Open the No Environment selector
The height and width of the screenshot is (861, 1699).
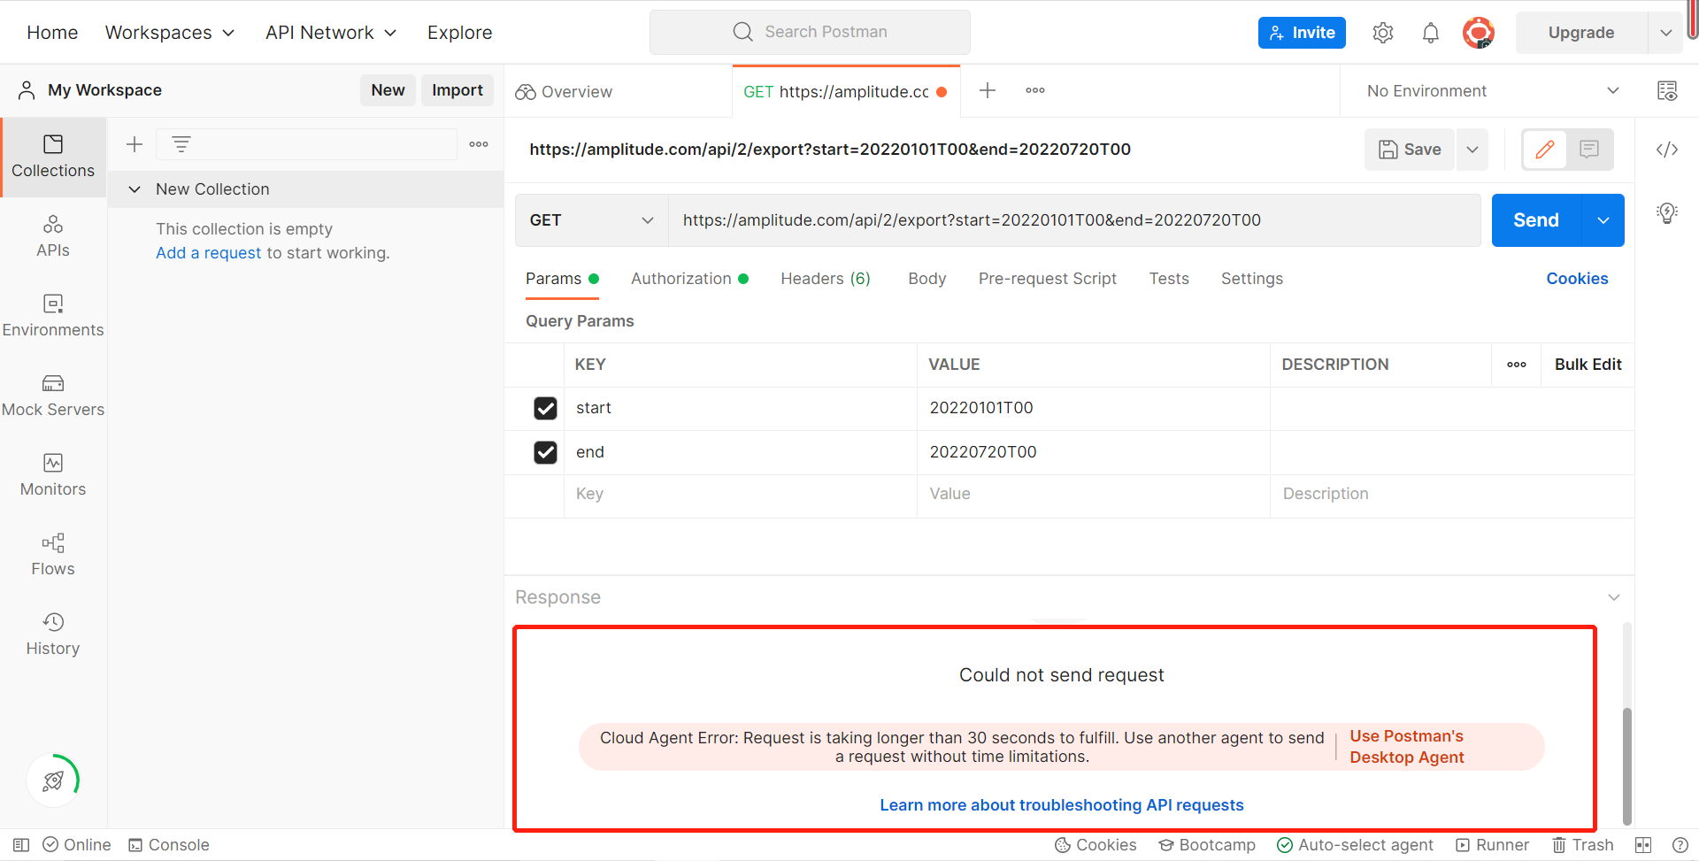click(1494, 91)
